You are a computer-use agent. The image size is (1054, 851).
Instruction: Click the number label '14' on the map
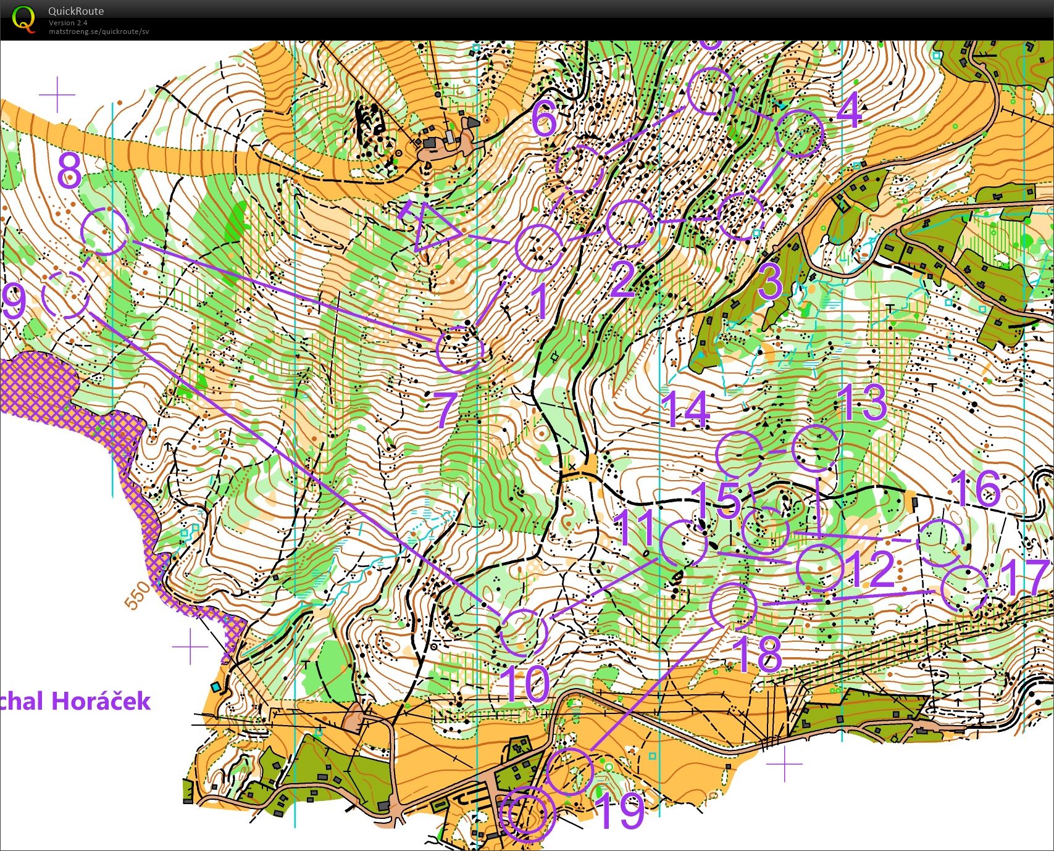click(x=686, y=409)
